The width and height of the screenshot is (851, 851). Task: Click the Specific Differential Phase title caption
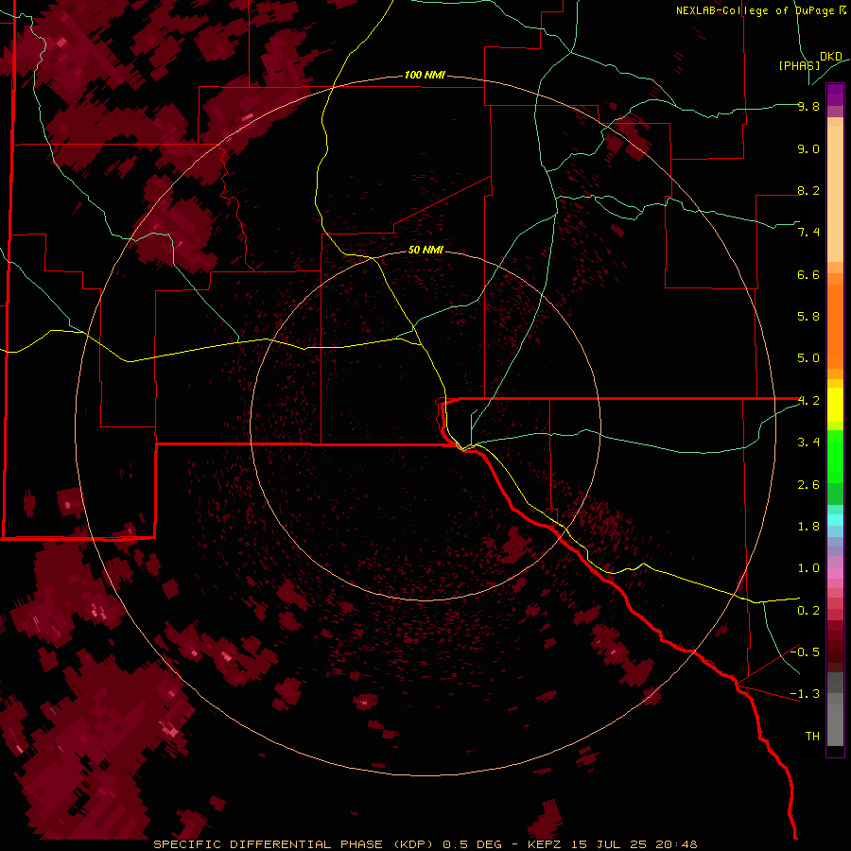click(x=425, y=844)
